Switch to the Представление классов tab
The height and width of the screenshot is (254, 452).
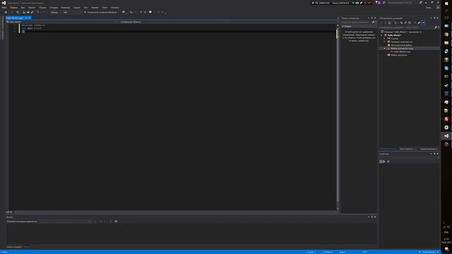click(429, 149)
